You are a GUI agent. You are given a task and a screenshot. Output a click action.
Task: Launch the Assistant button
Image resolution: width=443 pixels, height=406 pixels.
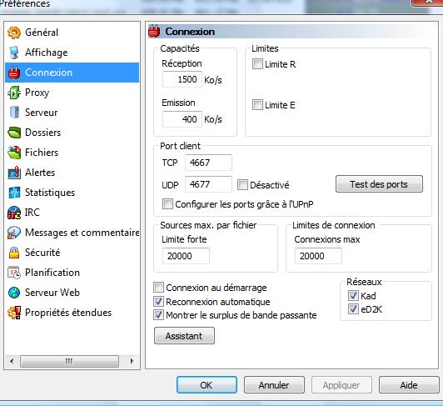pyautogui.click(x=184, y=336)
